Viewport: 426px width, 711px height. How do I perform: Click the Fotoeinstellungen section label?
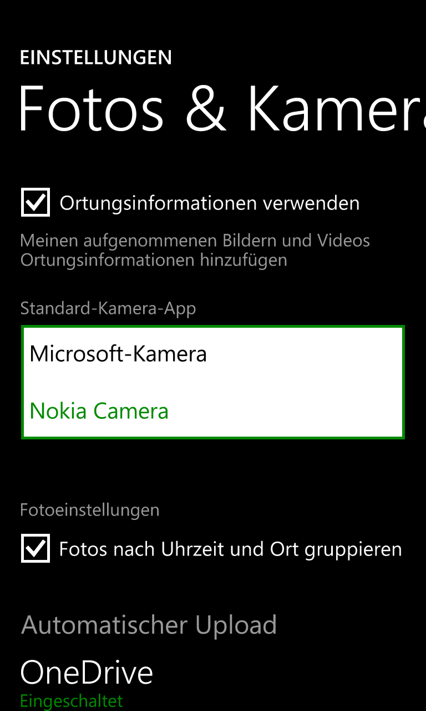pos(90,510)
